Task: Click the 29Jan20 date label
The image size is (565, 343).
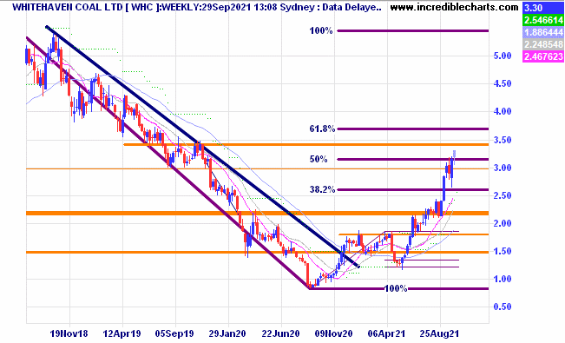Action: [x=227, y=333]
